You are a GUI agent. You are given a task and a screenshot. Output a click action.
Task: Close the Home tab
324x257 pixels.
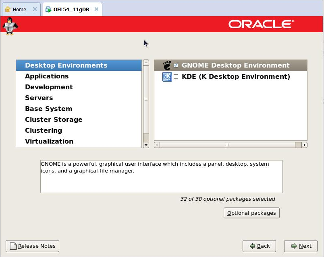35,9
